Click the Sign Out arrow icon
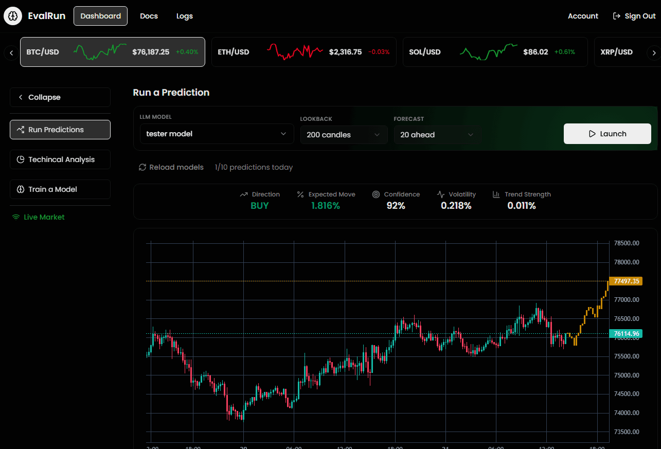 (x=617, y=16)
